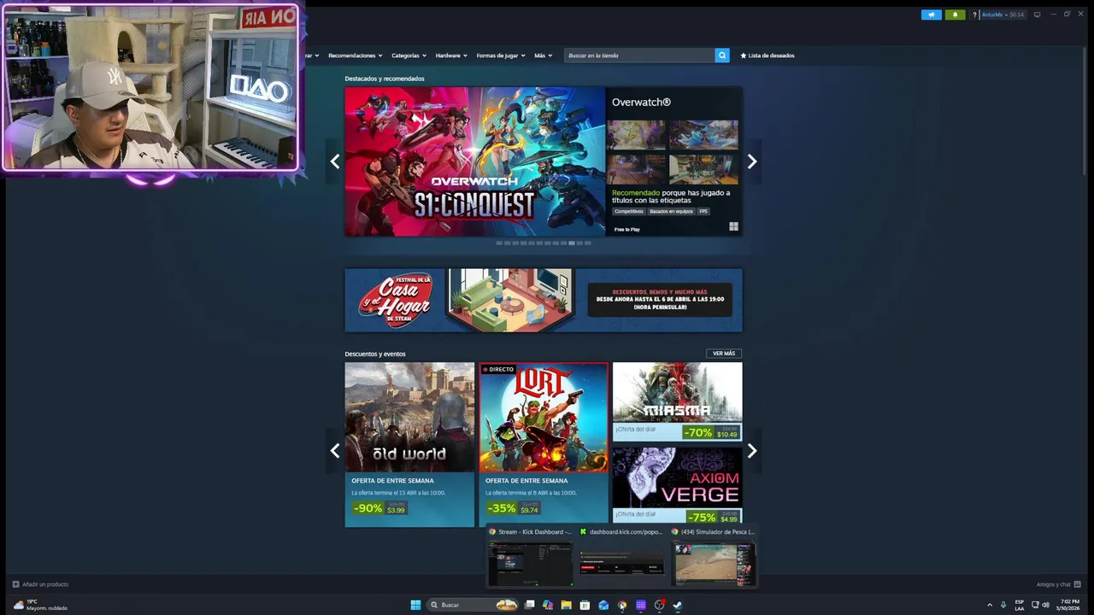Viewport: 1094px width, 615px height.
Task: Select 'dashboard.kick.com' window preview
Action: coord(621,556)
